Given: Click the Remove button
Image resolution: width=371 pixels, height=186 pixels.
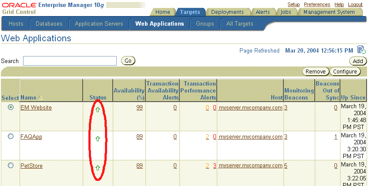Looking at the screenshot, I should 316,72.
